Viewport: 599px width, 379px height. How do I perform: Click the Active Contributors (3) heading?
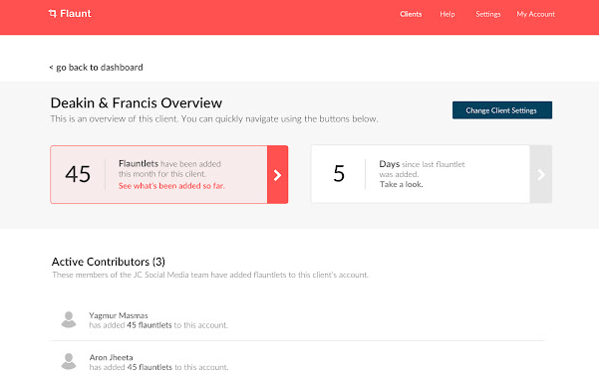[109, 262]
